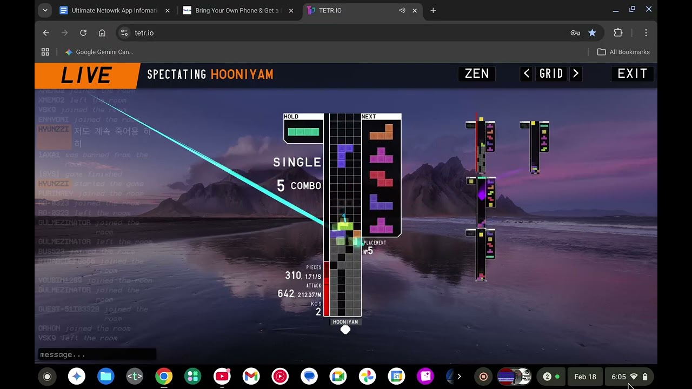This screenshot has width=692, height=389.
Task: Click the HOONIYAM player name tag
Action: pos(345,322)
